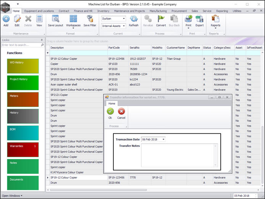This screenshot has height=199, width=265.
Task: Expand the Transaction Date picker
Action: 163,140
